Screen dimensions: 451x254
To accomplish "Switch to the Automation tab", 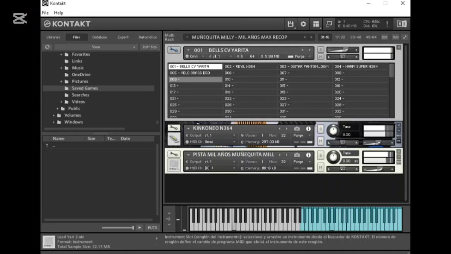I will click(148, 37).
